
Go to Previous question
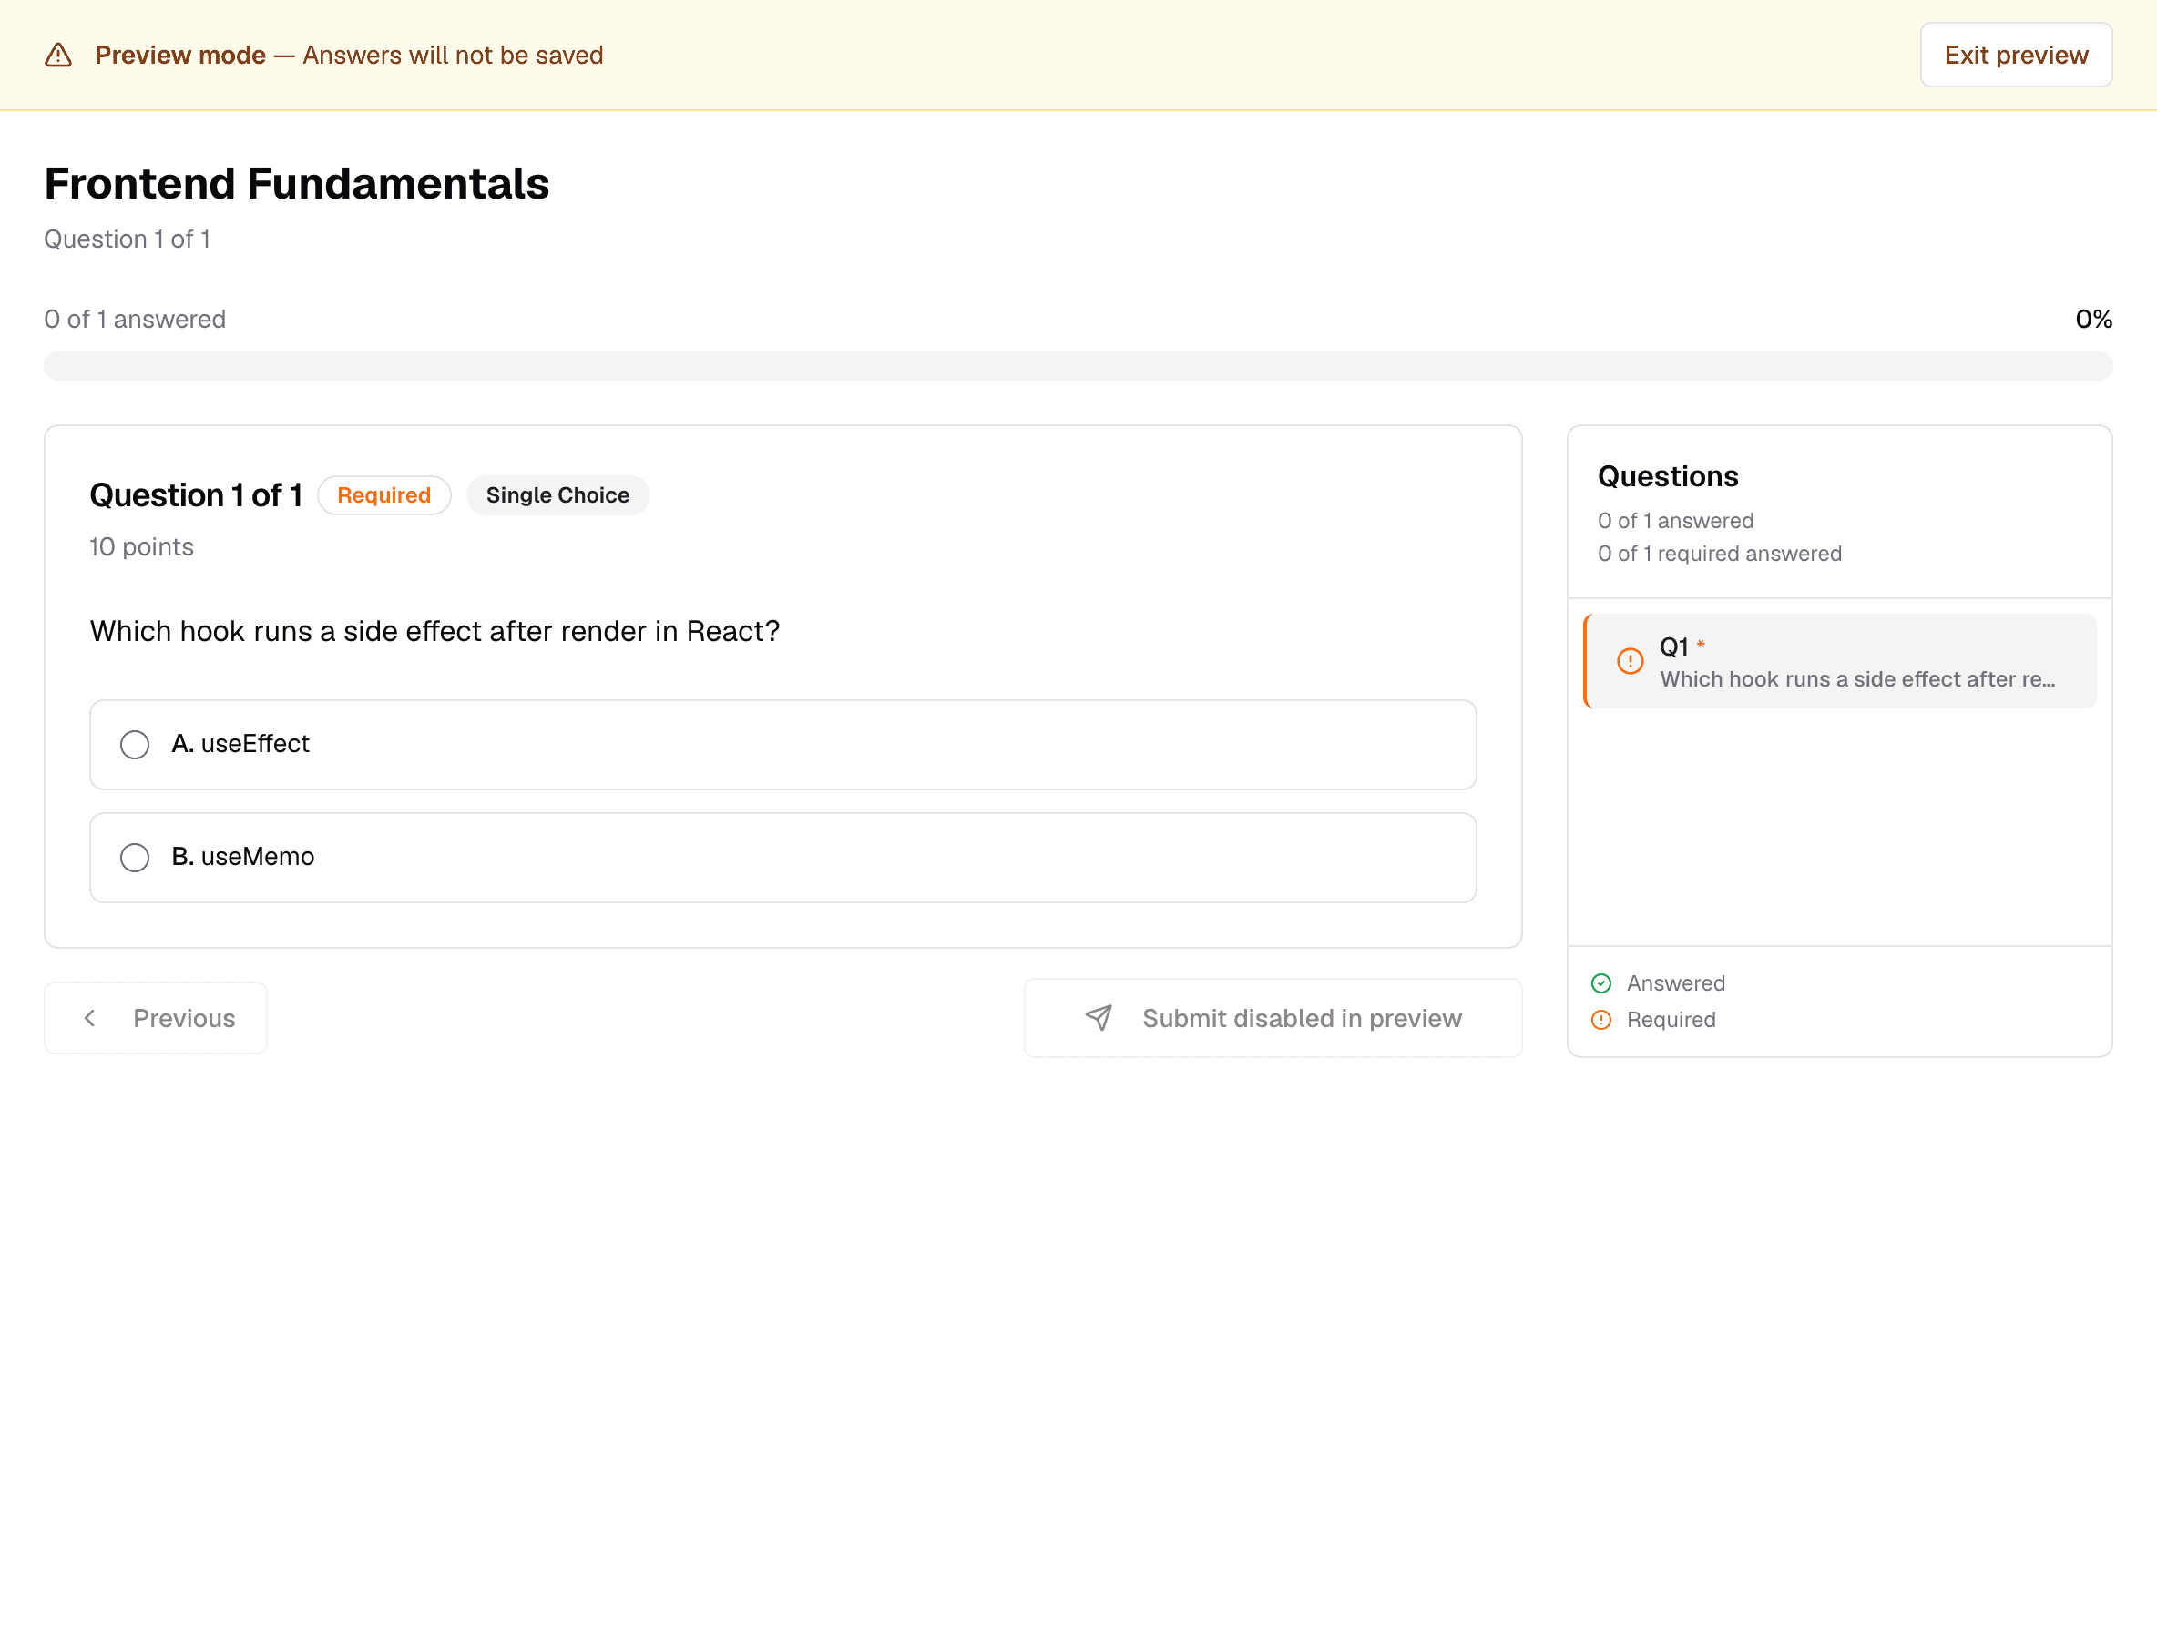(155, 1018)
